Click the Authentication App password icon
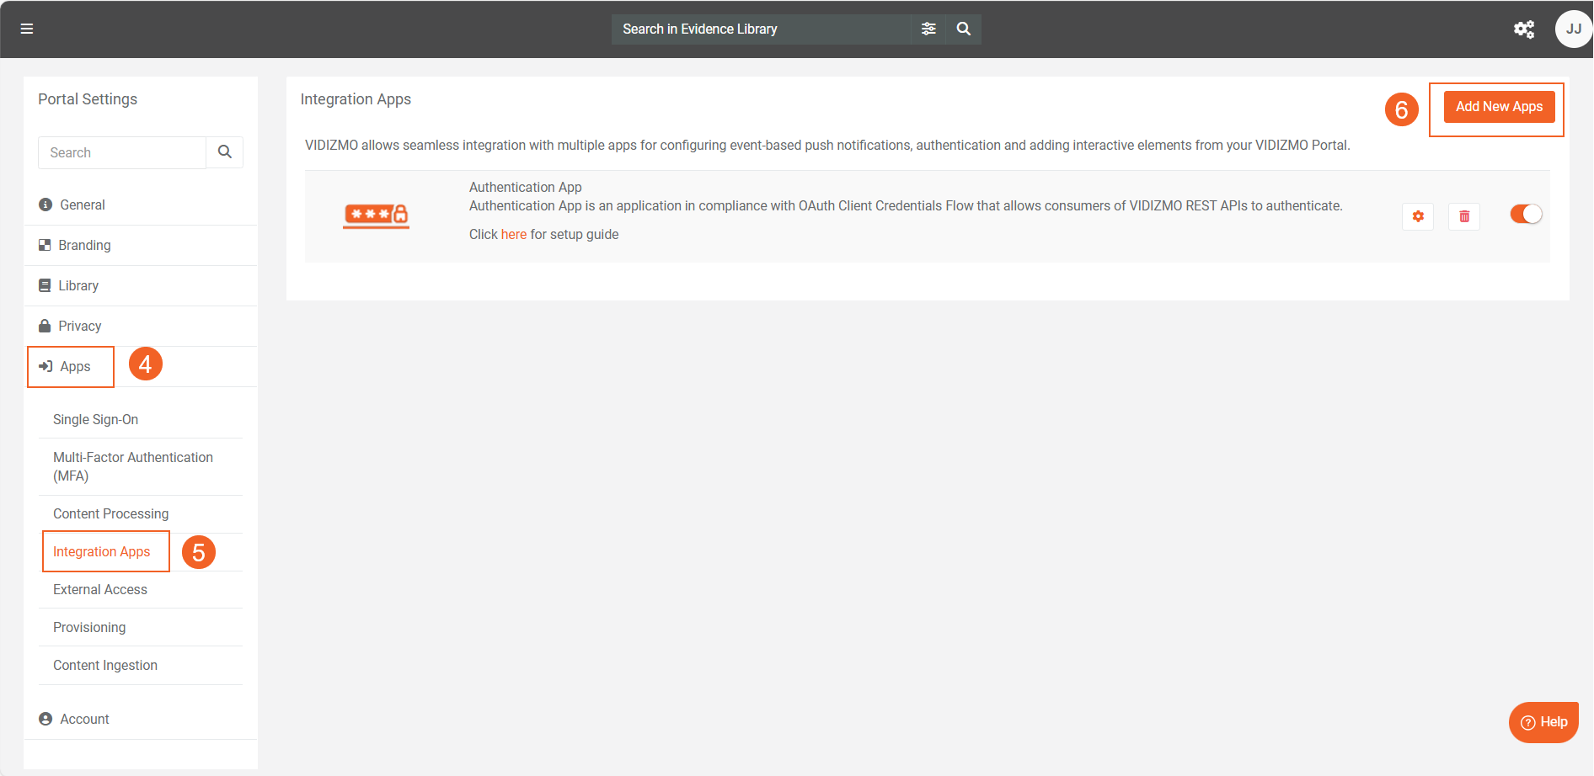This screenshot has height=776, width=1594. point(376,215)
